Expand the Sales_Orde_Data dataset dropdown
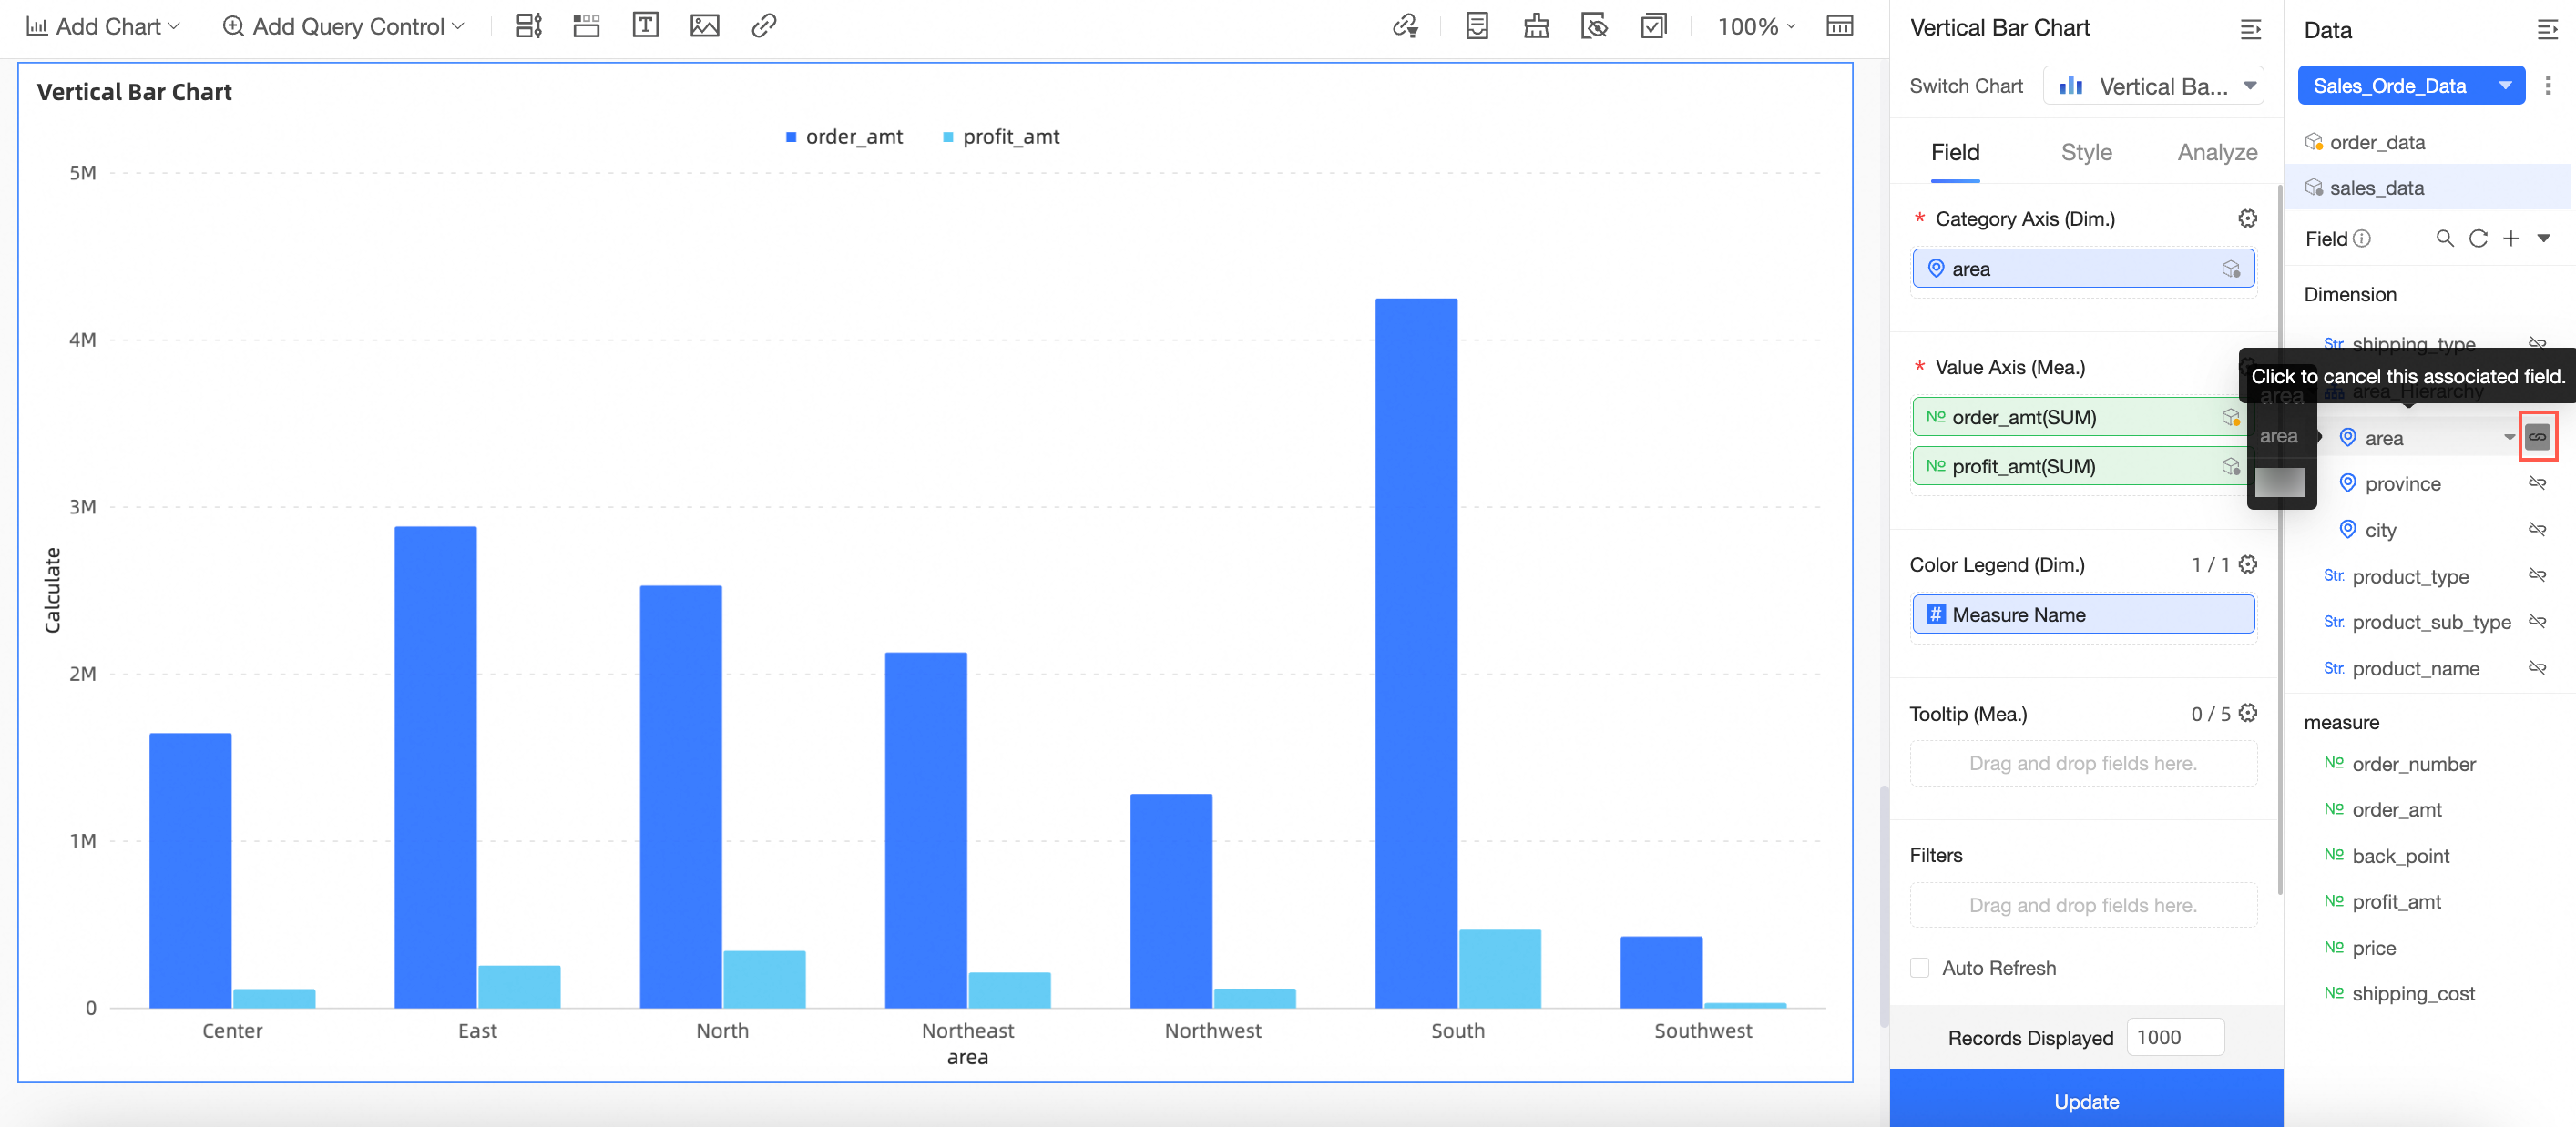This screenshot has height=1127, width=2576. (x=2504, y=86)
